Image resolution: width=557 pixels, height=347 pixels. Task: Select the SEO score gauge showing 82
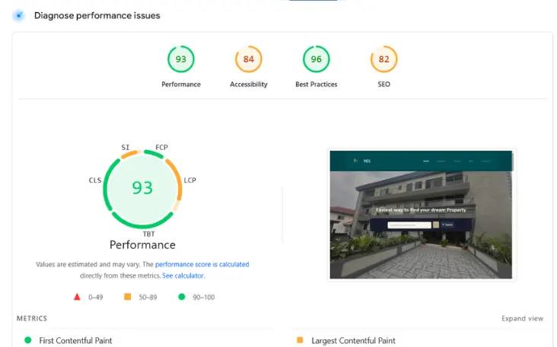pyautogui.click(x=384, y=59)
